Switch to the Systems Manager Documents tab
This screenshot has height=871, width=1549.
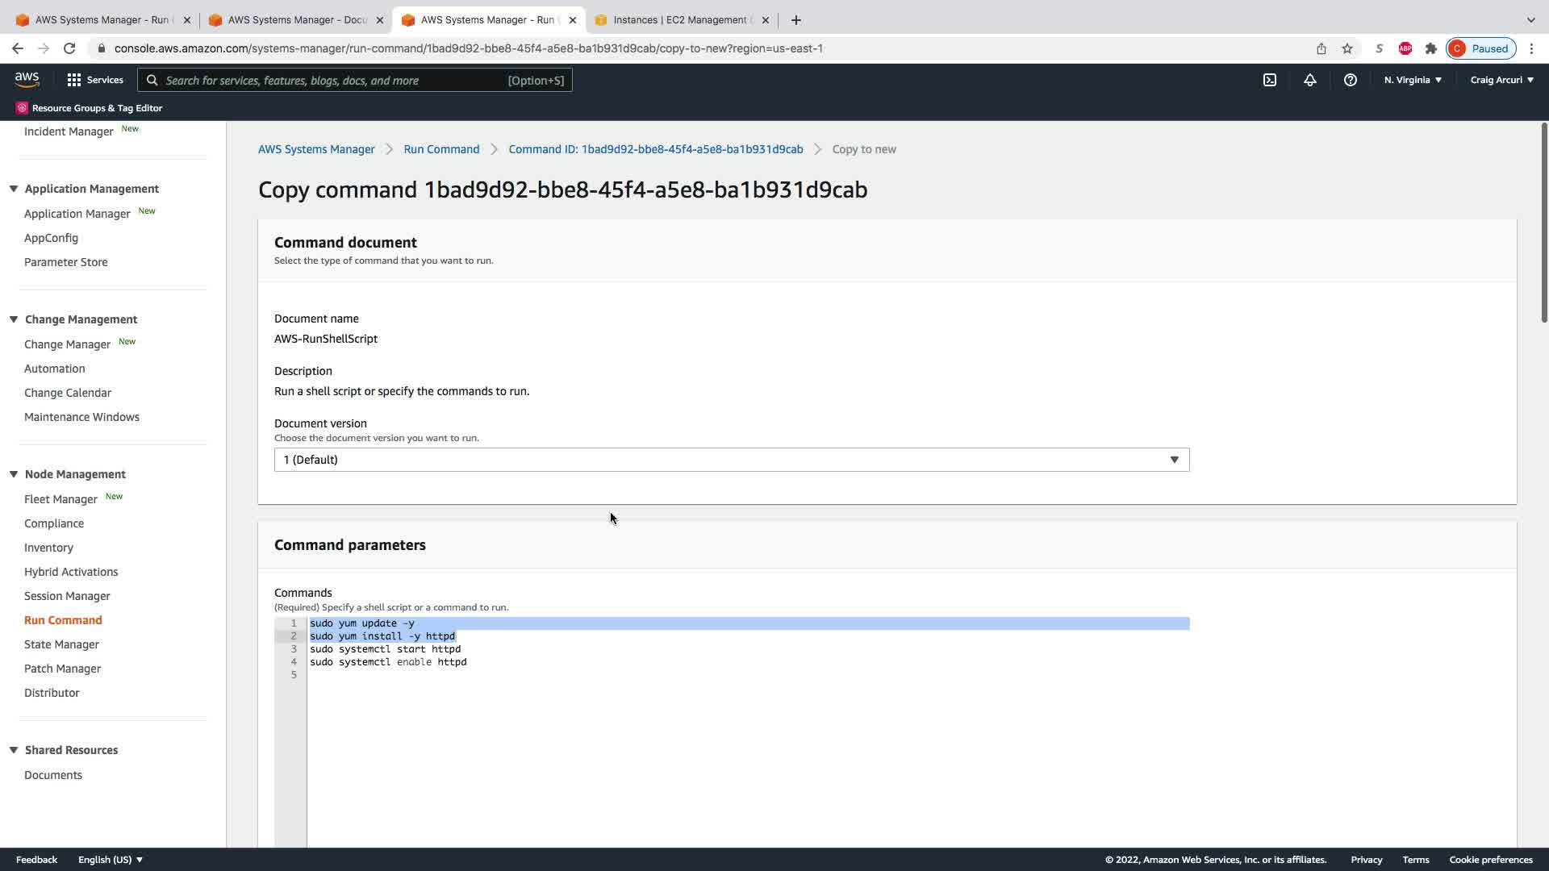pyautogui.click(x=295, y=20)
